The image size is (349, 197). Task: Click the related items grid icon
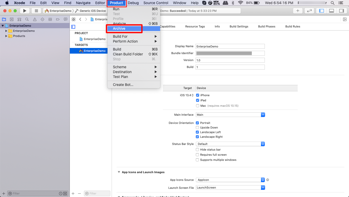[x=74, y=19]
